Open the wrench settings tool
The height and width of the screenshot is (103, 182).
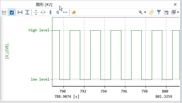141,12
